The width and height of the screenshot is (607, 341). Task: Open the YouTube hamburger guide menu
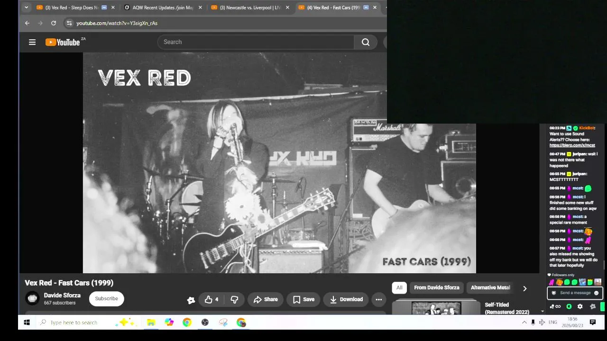click(32, 42)
